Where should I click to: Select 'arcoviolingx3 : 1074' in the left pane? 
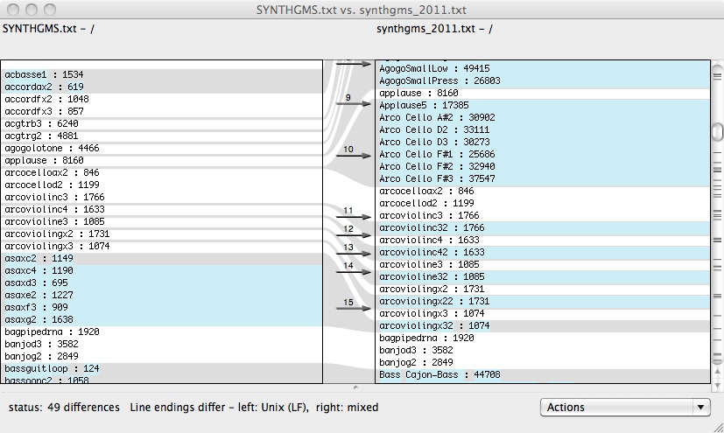161,246
